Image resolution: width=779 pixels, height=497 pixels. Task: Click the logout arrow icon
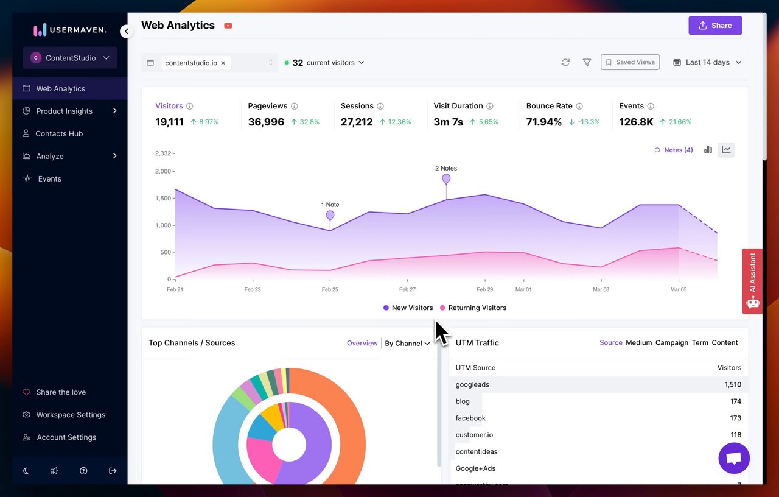point(113,471)
